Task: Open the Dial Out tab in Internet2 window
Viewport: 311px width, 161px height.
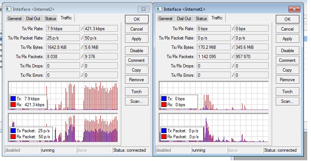Action: [33, 19]
